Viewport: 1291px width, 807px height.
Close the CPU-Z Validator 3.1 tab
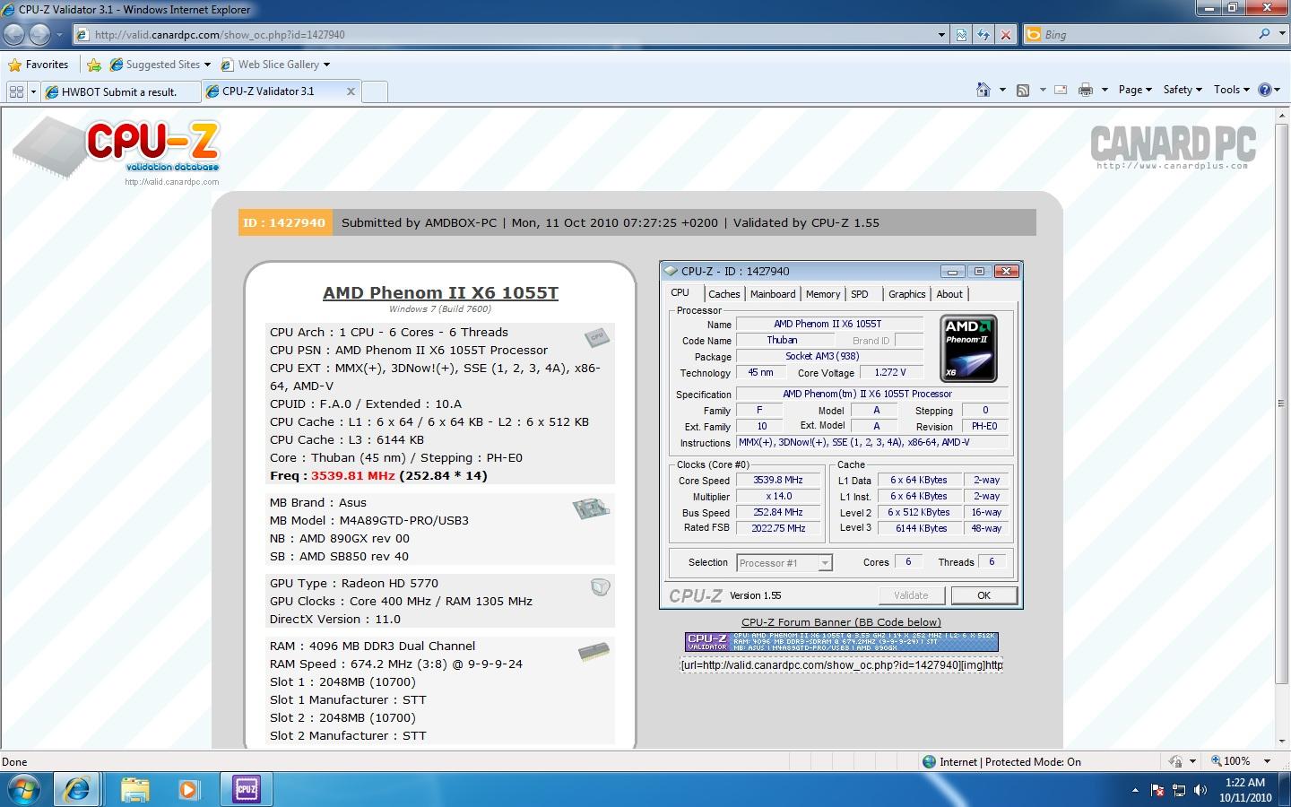351,91
